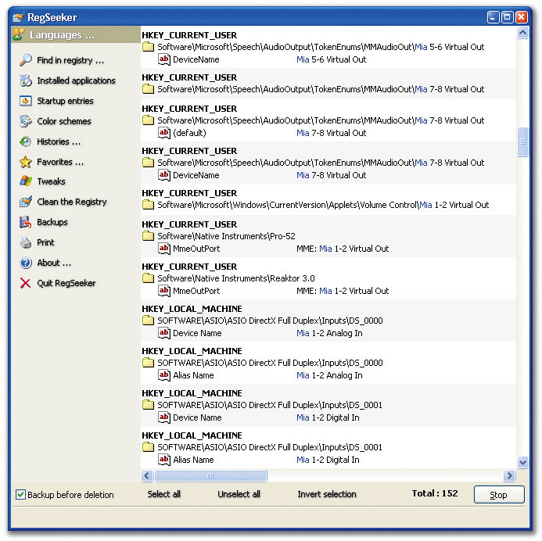Viewport: 542px width, 541px height.
Task: Click folder icon beside Volume Control key path
Action: (149, 205)
